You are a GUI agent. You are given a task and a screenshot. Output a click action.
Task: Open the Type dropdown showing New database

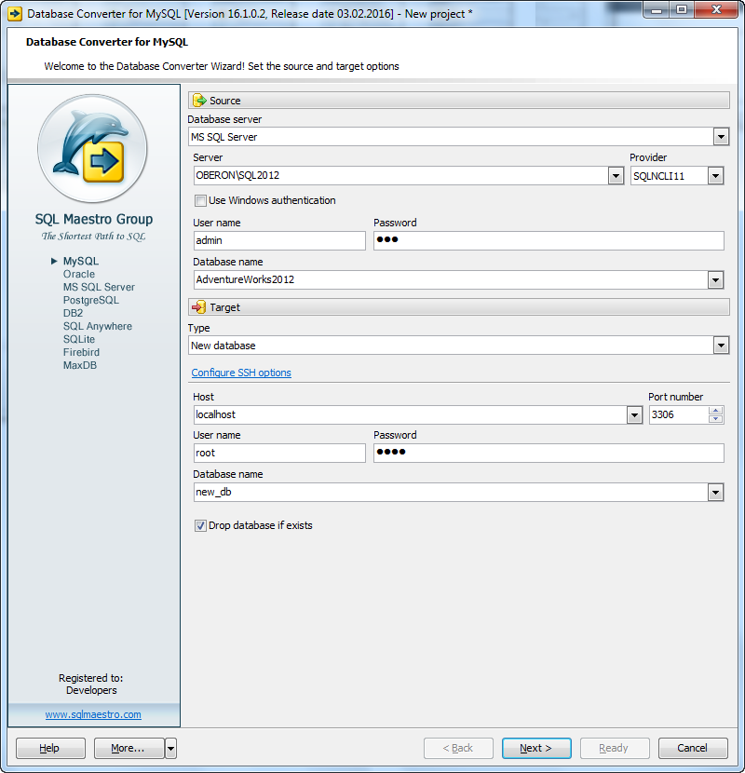click(721, 345)
